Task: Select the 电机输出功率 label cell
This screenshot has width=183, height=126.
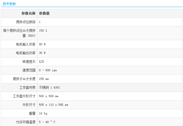Action: [x=26, y=53]
